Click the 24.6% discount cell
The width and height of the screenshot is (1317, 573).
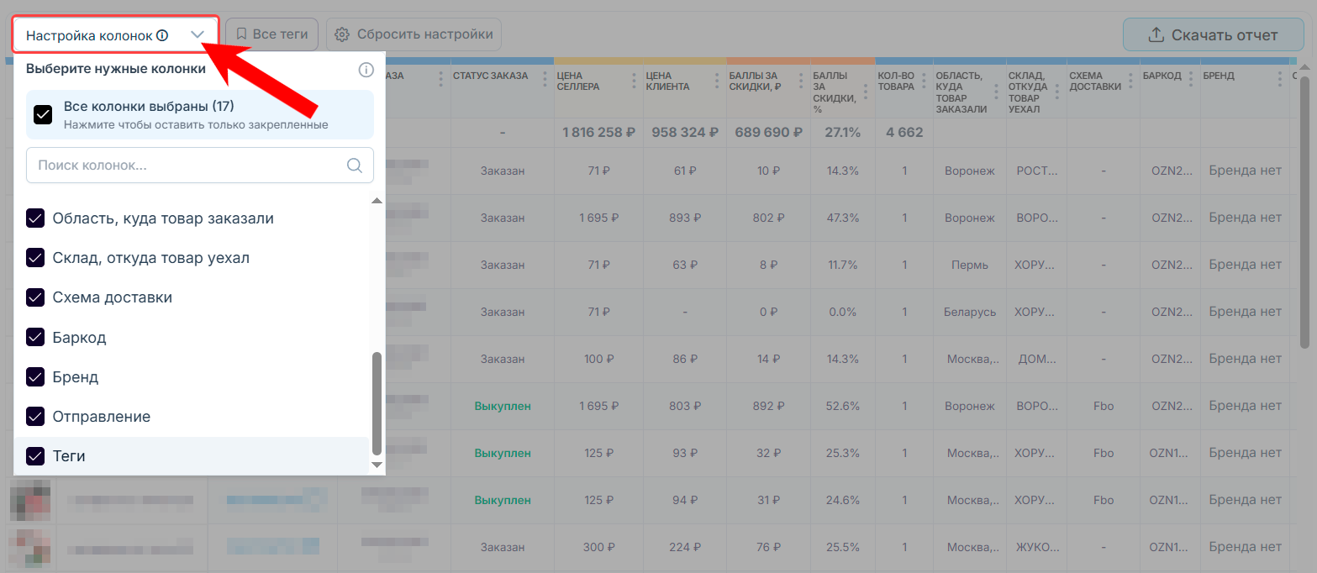click(x=843, y=500)
